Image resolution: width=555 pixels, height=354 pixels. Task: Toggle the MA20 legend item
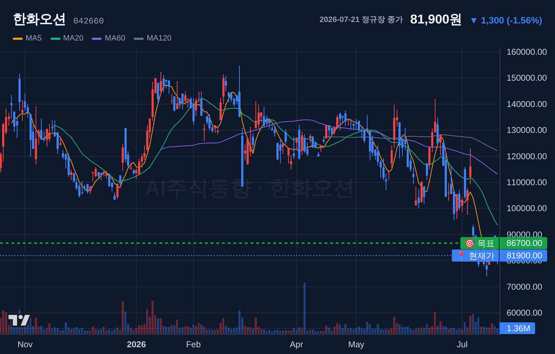(67, 38)
